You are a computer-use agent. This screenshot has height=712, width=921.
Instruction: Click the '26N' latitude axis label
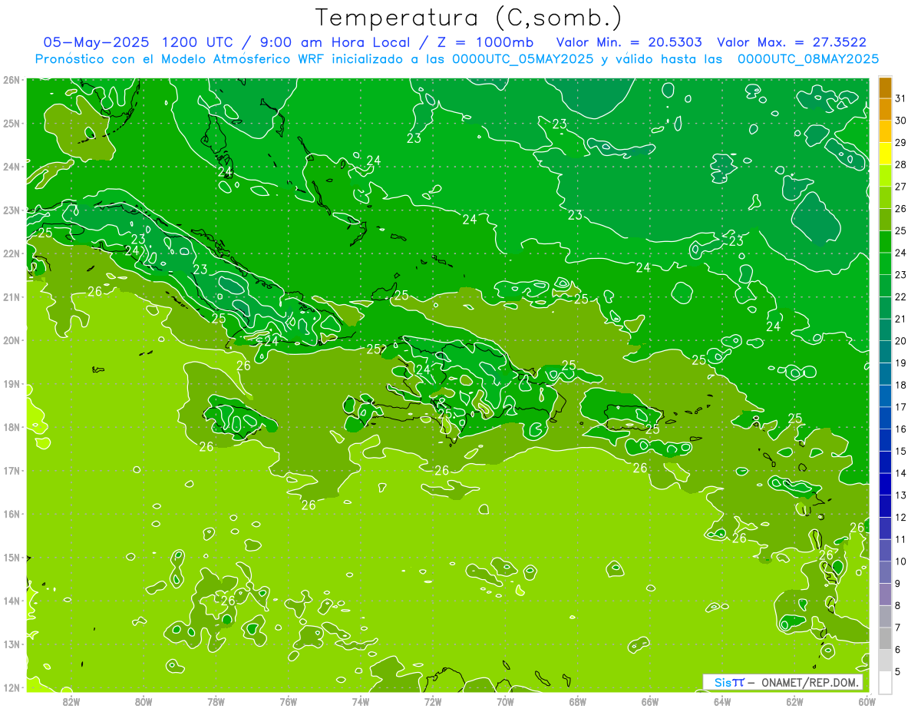click(11, 80)
